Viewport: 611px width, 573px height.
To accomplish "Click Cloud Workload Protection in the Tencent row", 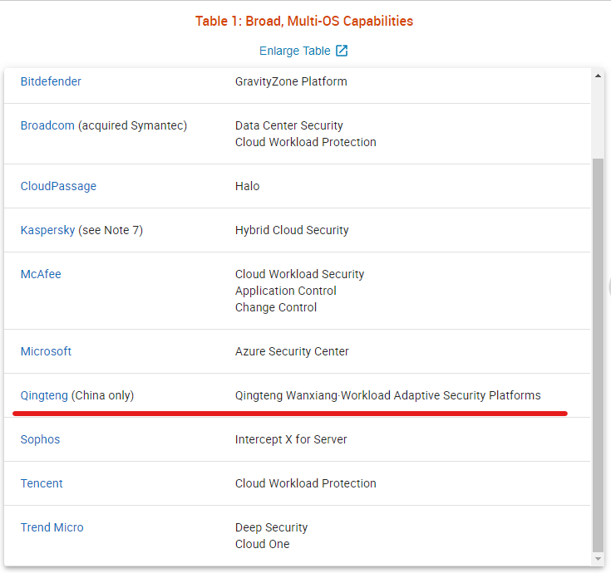I will tap(306, 483).
